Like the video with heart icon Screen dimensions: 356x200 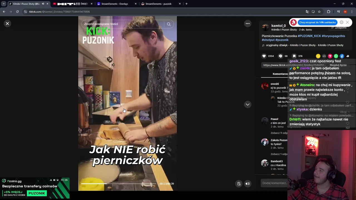coord(264,56)
